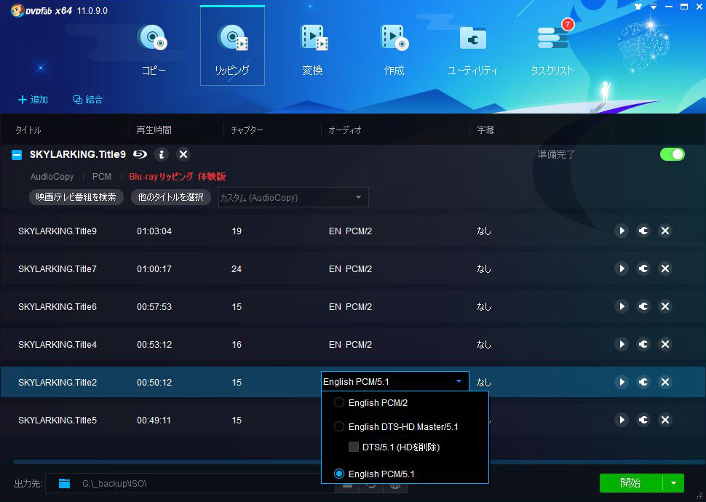
Task: Delete SKYLARKING.Title6 row
Action: coord(665,306)
